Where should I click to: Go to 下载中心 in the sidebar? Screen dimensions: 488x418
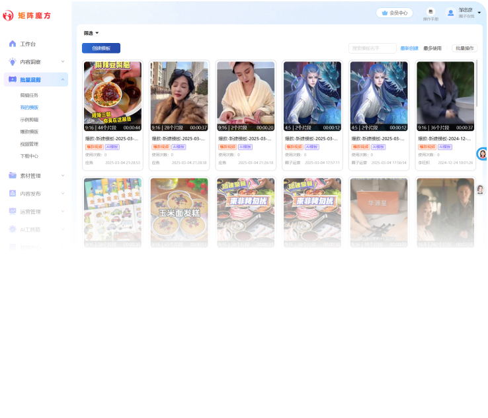tap(29, 156)
